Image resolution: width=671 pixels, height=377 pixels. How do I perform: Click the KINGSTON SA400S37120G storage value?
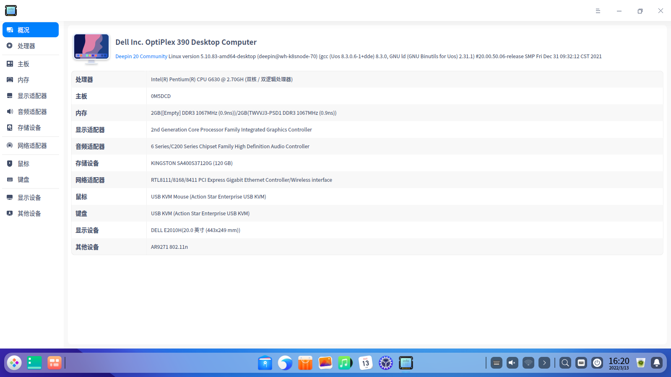(x=192, y=163)
